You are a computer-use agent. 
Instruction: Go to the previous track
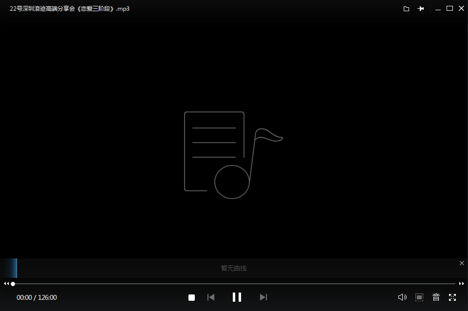coord(211,297)
